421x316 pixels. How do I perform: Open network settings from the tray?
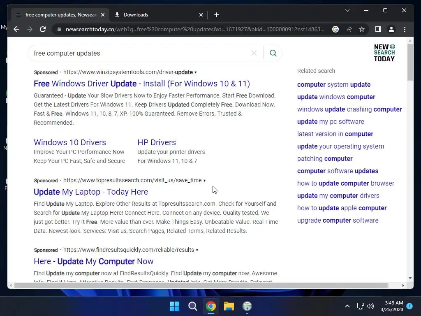pos(360,306)
